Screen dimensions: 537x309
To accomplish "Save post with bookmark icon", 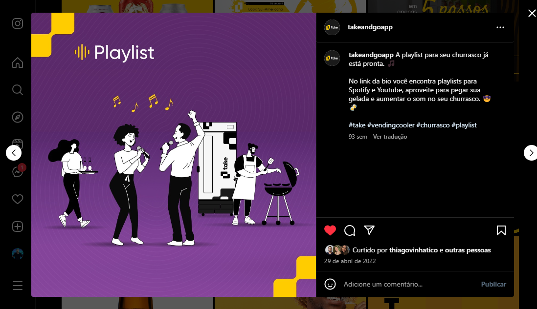I will pyautogui.click(x=501, y=230).
